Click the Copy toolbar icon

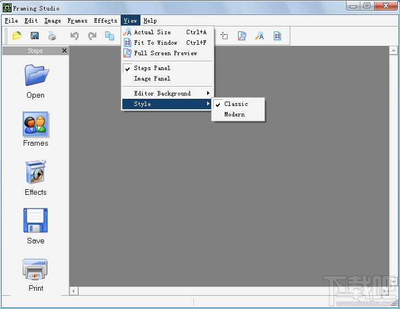click(110, 36)
